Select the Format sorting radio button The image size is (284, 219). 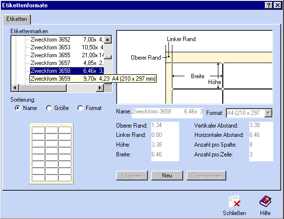coord(80,108)
